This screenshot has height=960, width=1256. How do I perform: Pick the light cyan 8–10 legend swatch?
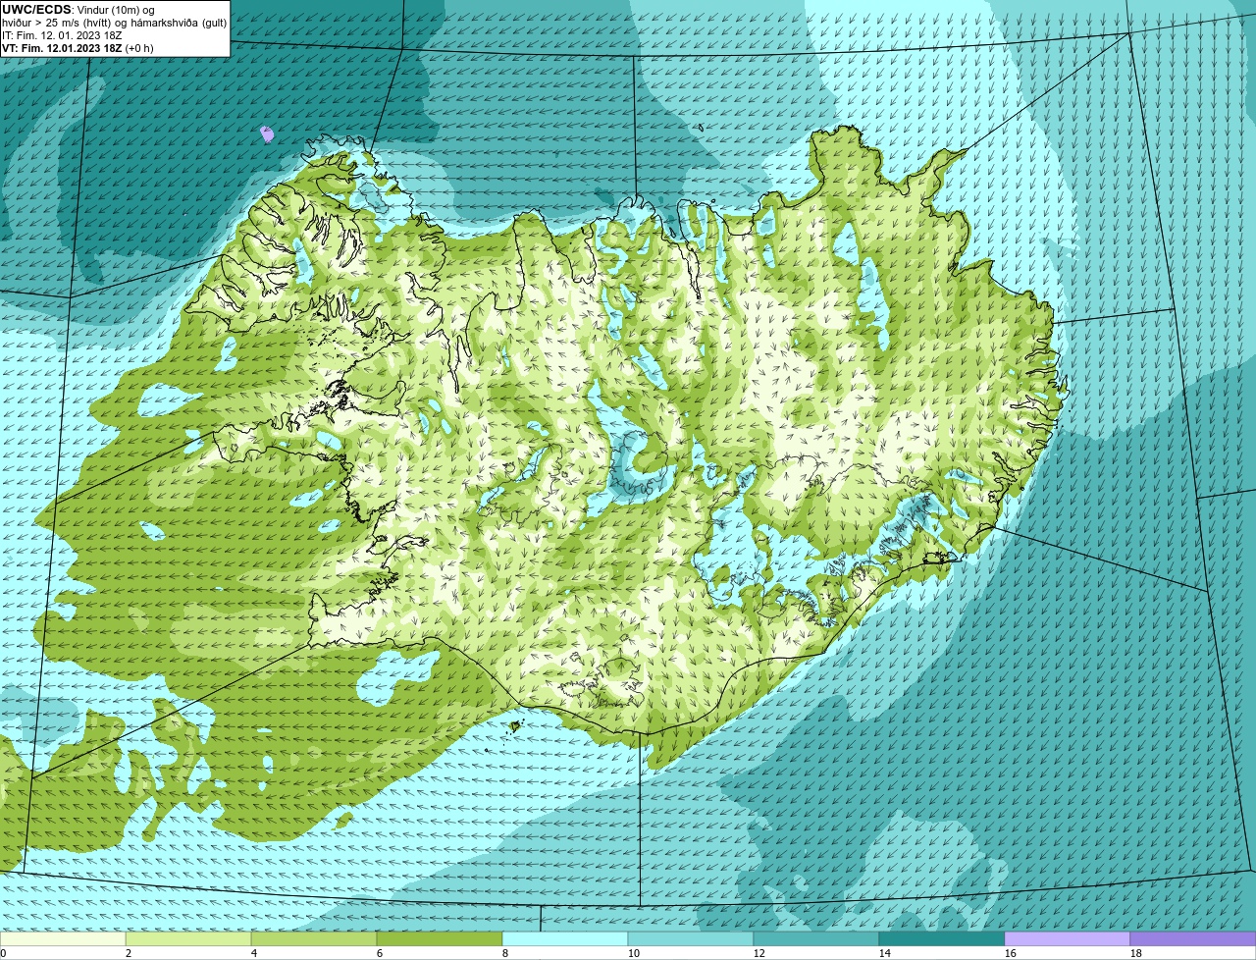pyautogui.click(x=565, y=938)
